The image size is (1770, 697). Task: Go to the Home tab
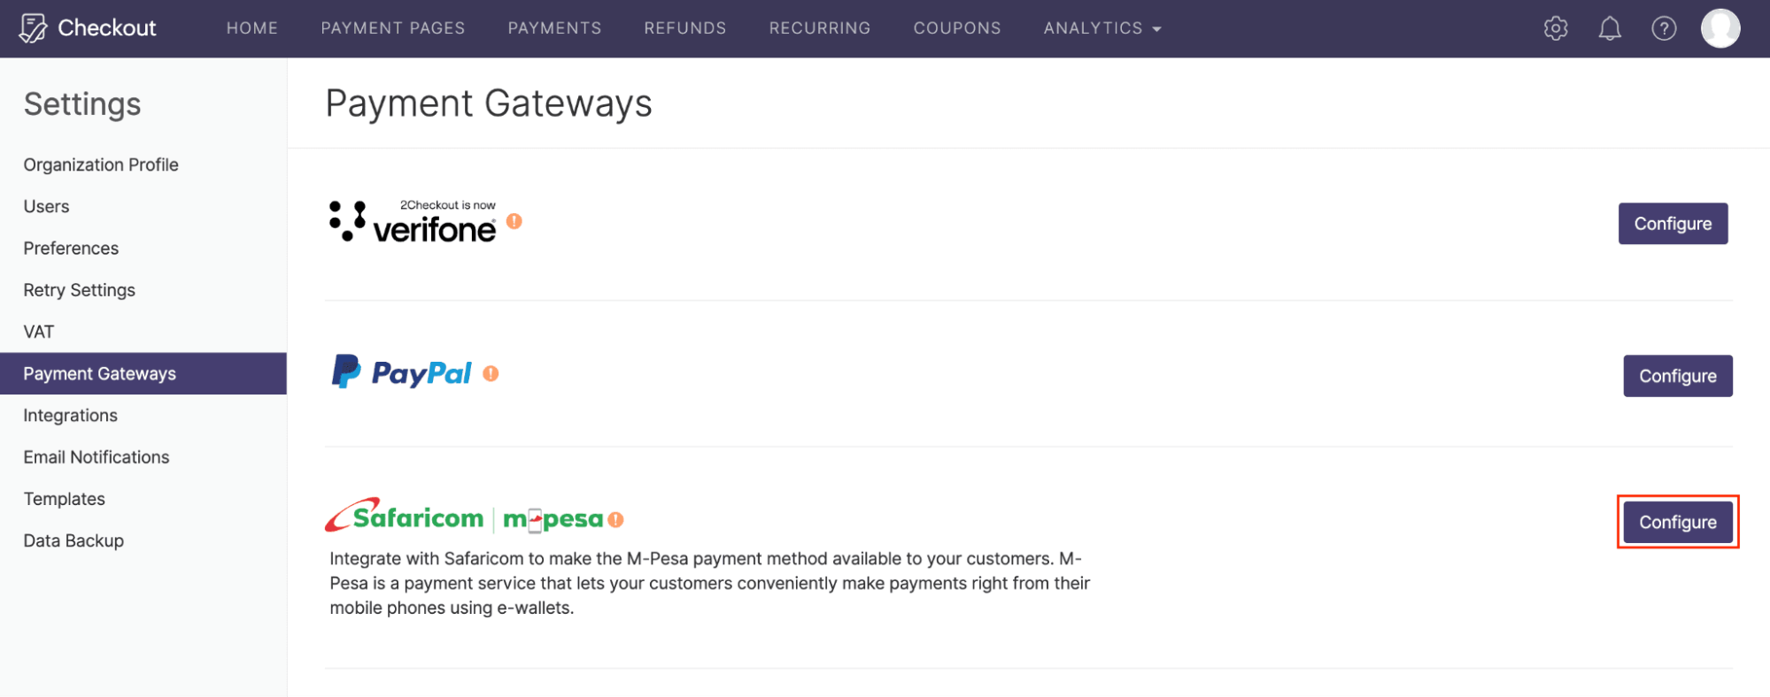252,28
